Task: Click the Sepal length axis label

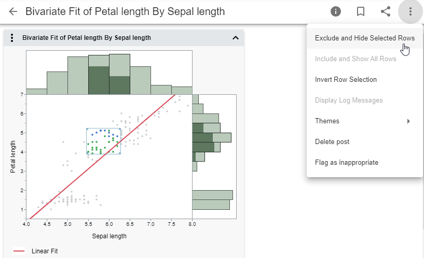Action: tap(109, 236)
